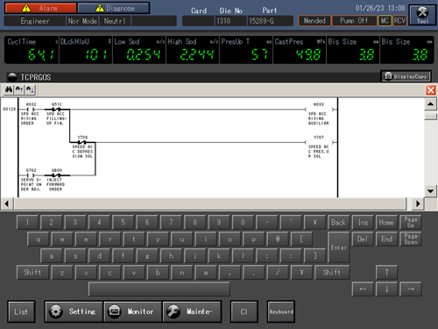Toggle the RCV status button
The image size is (438, 329).
pyautogui.click(x=399, y=21)
